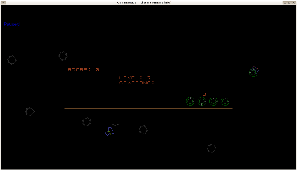Click the third green shield ring icon
Image resolution: width=297 pixels, height=170 pixels.
[213, 101]
